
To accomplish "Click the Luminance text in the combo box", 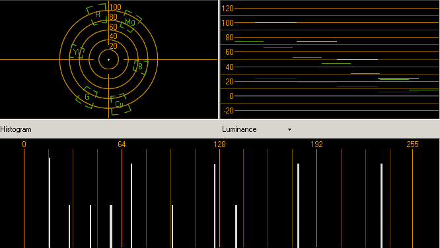I will [239, 129].
